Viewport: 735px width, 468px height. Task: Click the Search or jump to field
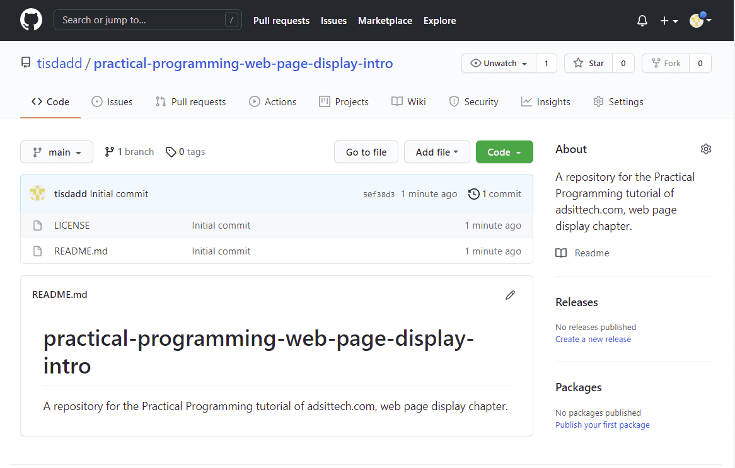tap(148, 20)
